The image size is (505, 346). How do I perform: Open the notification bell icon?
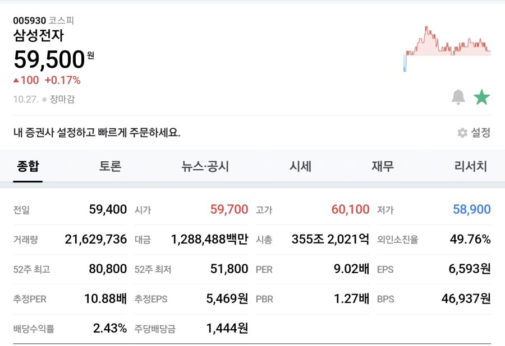[x=457, y=96]
